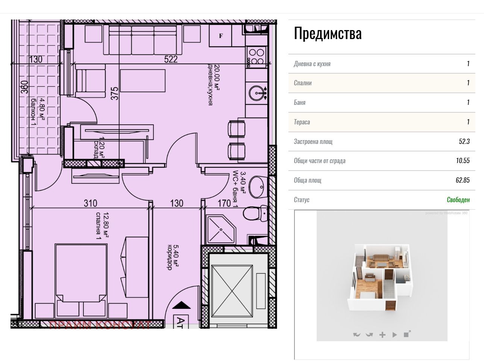Click the fridge 'F' symbol in kitchen
The height and width of the screenshot is (363, 484).
(x=221, y=36)
